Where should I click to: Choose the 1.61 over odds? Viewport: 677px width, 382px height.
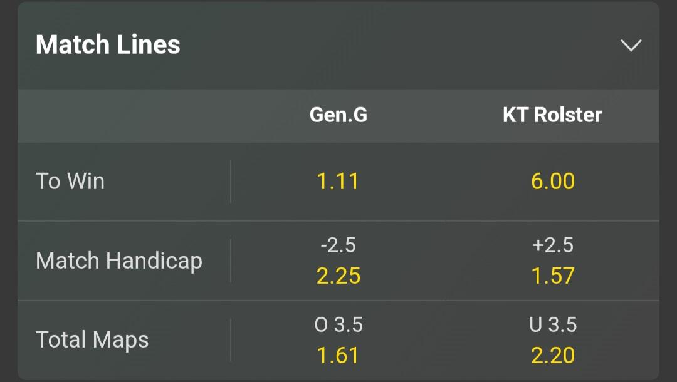[338, 356]
